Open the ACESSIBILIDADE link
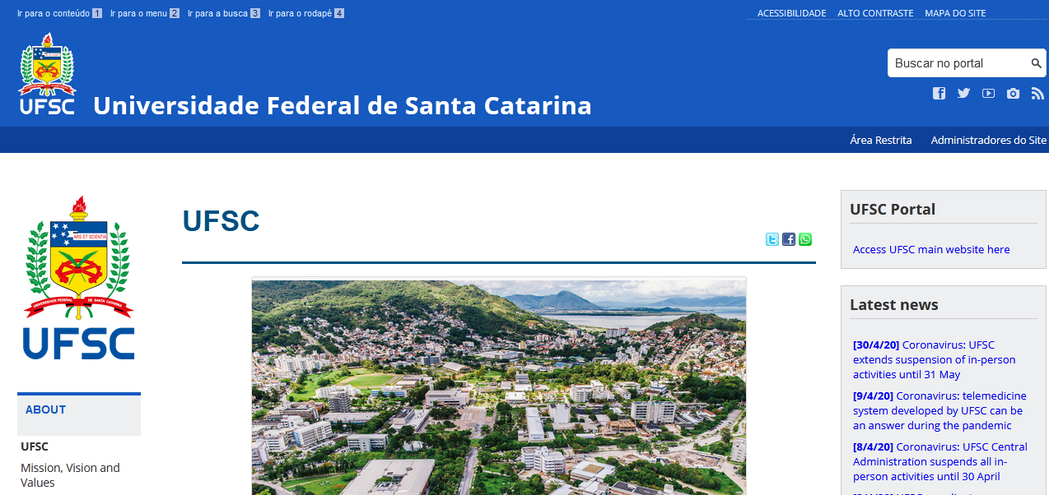Screen dimensions: 1049x495 pos(791,13)
